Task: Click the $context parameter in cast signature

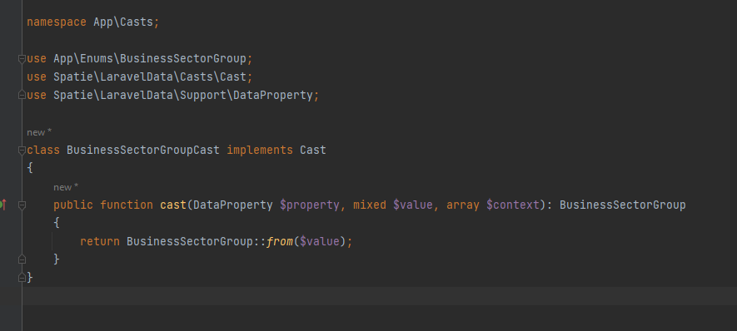Action: tap(513, 205)
